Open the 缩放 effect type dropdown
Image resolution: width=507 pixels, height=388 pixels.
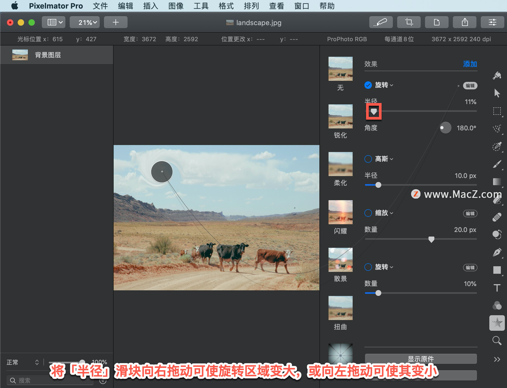[384, 213]
